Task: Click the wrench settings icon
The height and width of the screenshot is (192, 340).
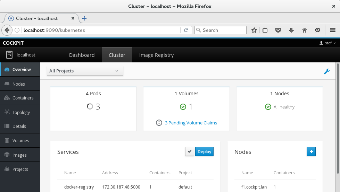Action: 326,71
